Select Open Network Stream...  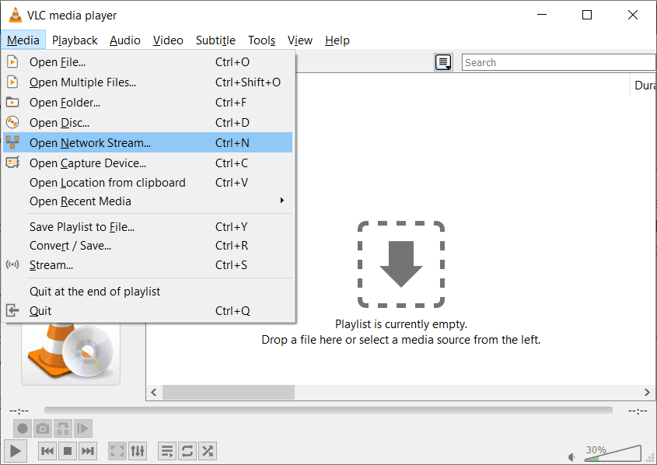click(148, 142)
